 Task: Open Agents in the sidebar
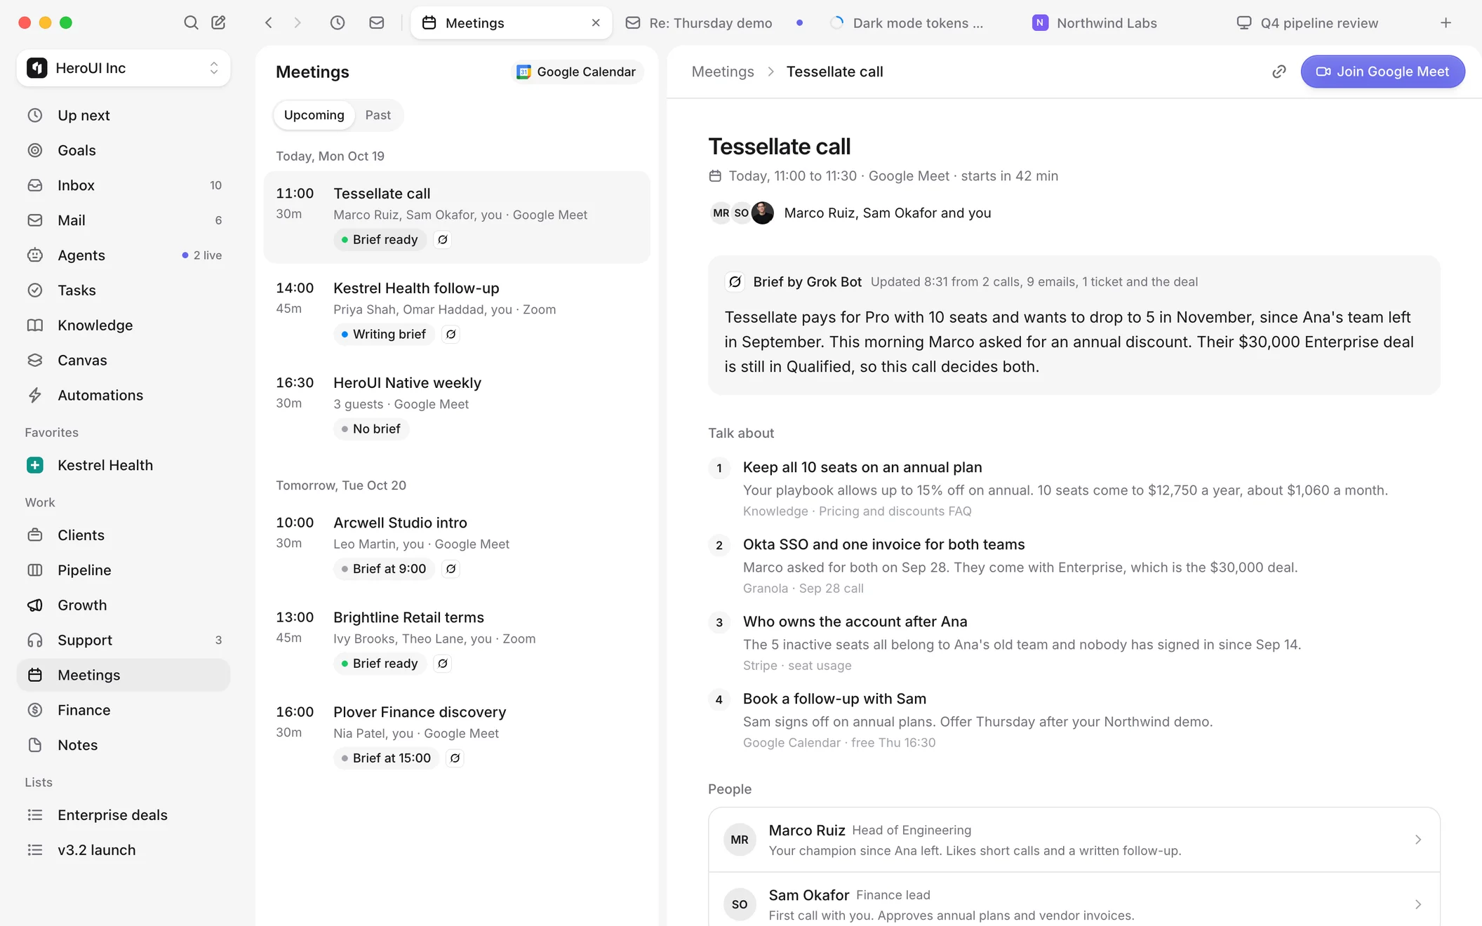pyautogui.click(x=123, y=255)
